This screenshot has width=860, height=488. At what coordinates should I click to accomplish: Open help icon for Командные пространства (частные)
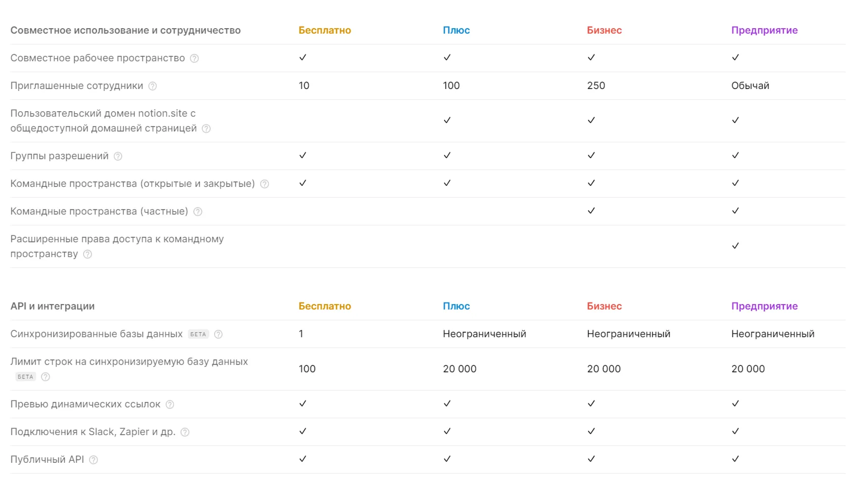click(x=198, y=212)
